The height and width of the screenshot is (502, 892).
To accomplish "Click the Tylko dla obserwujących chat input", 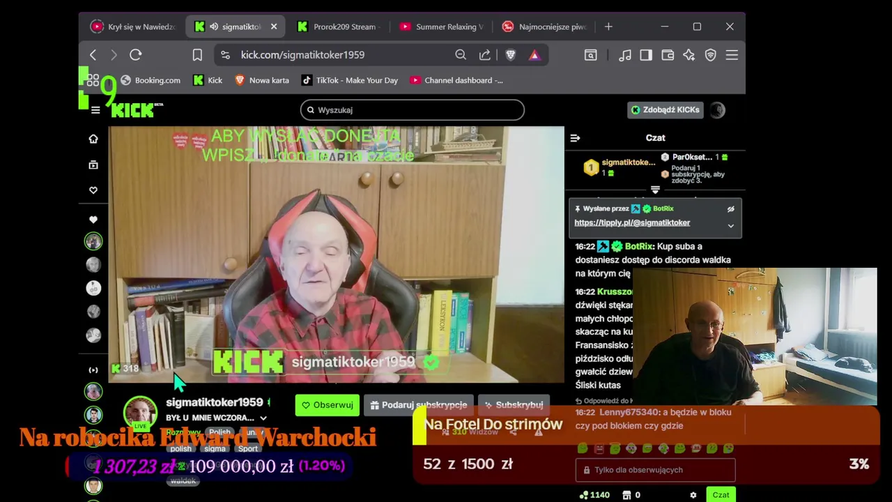I will [x=655, y=470].
